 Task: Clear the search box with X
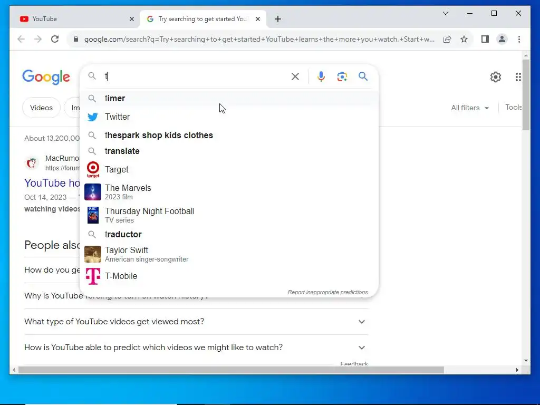coord(295,76)
